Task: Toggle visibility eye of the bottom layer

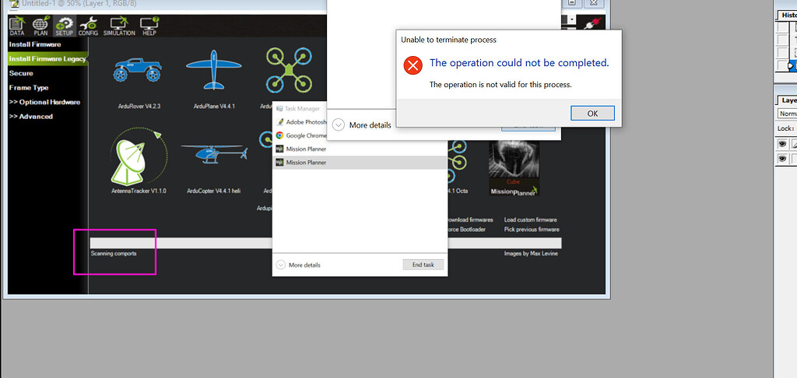Action: (x=782, y=159)
